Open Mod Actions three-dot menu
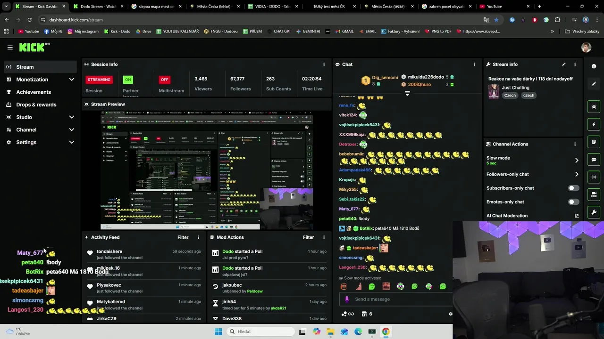The image size is (604, 339). coord(324,238)
